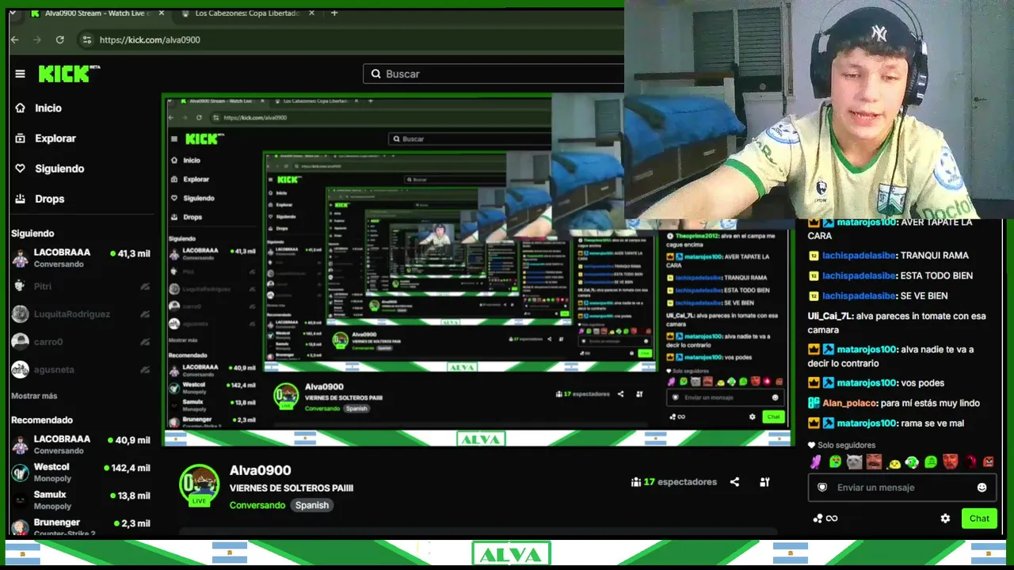Viewport: 1014px width, 570px height.
Task: Open Siguiendo heart item in sidebar navigation
Action: point(49,169)
